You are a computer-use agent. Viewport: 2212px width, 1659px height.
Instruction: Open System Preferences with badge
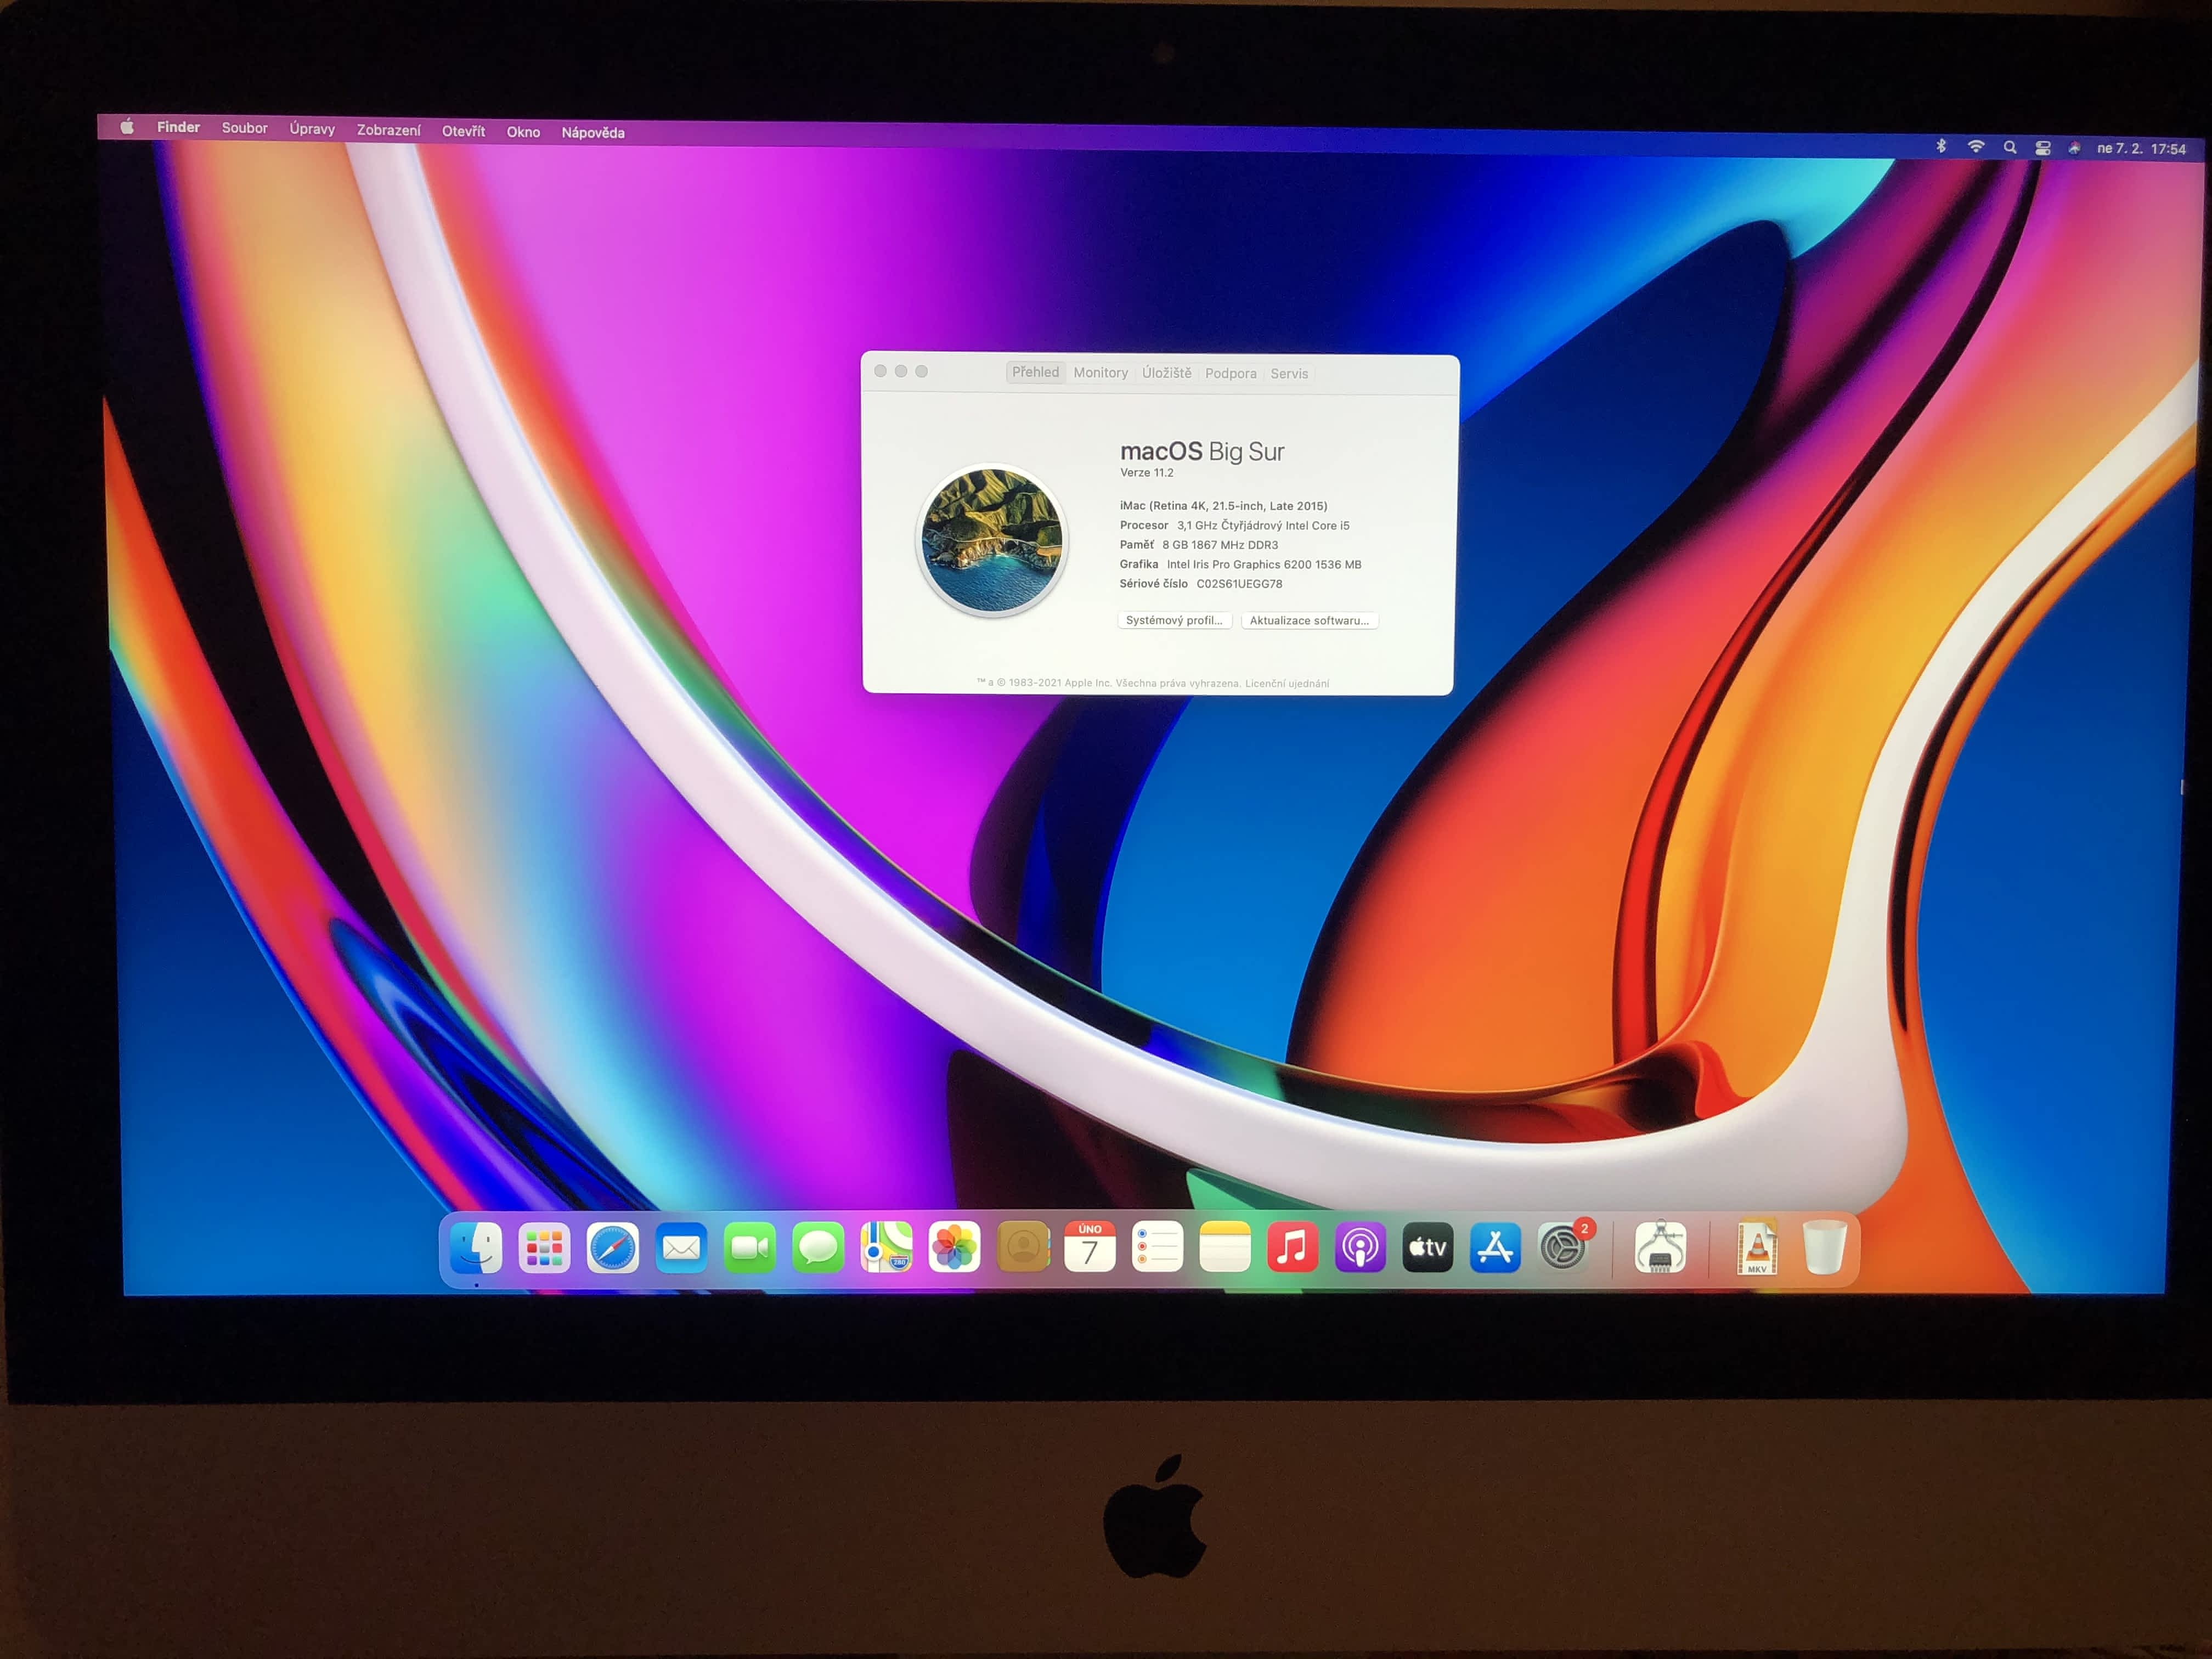pos(1563,1248)
